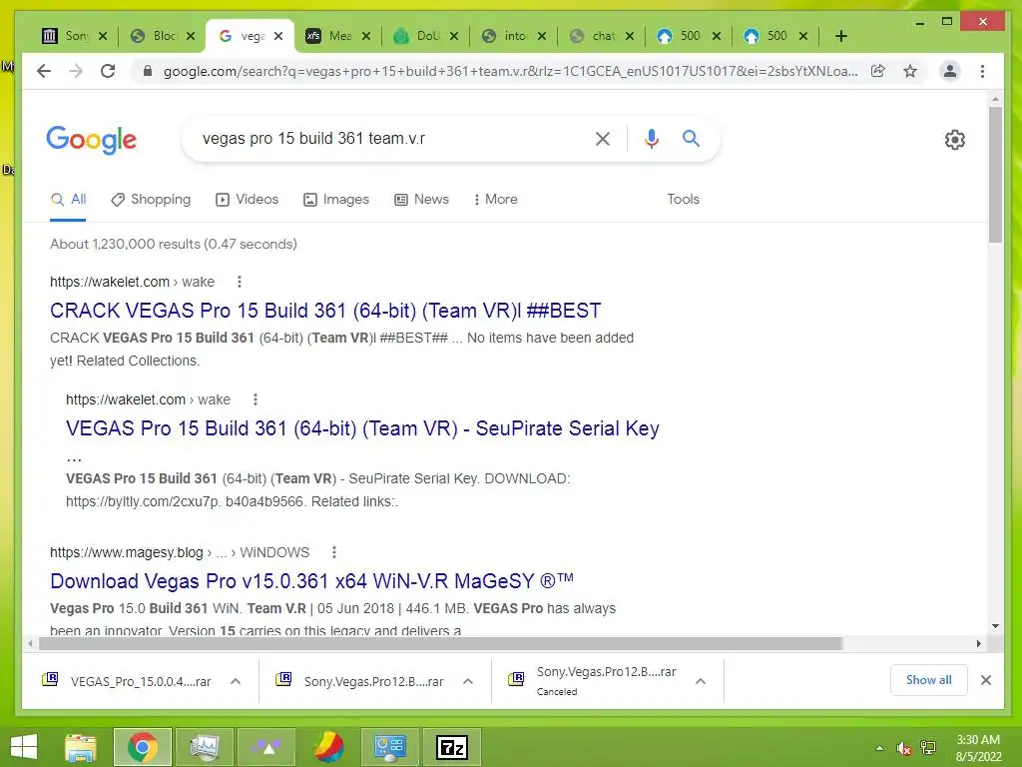Expand VEGAS_Pro_15.0.0.4 download options
This screenshot has height=767, width=1022.
(x=236, y=681)
